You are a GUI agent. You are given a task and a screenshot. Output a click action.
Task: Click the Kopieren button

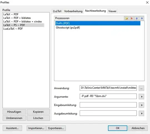[x=38, y=112]
